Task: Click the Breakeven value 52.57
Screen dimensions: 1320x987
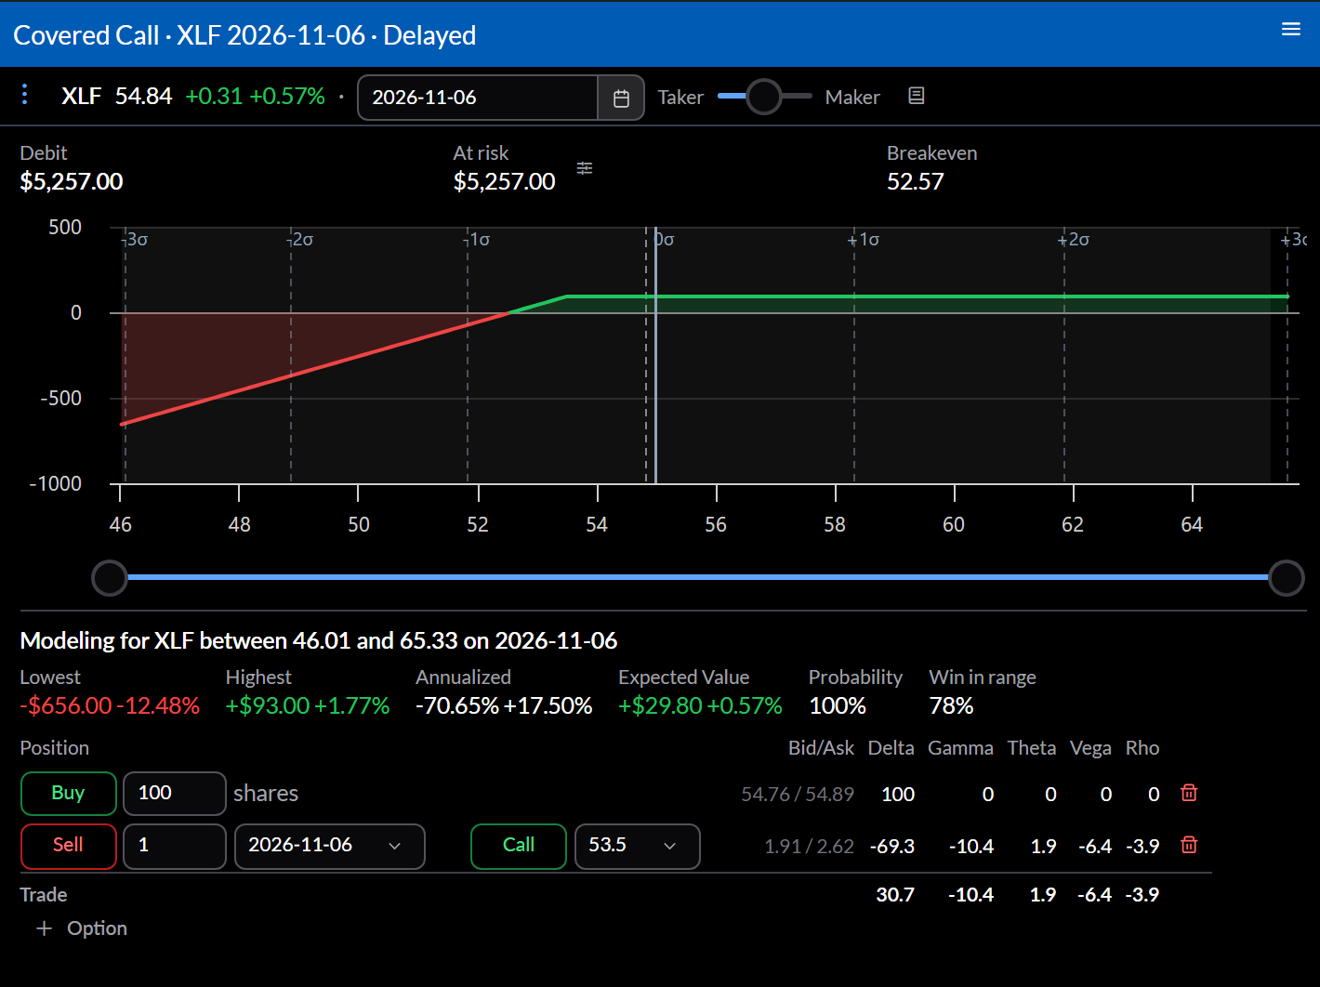Action: [x=916, y=181]
